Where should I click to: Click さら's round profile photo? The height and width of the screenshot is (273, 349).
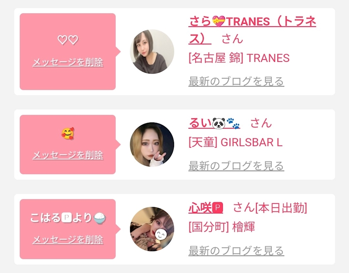click(x=152, y=51)
